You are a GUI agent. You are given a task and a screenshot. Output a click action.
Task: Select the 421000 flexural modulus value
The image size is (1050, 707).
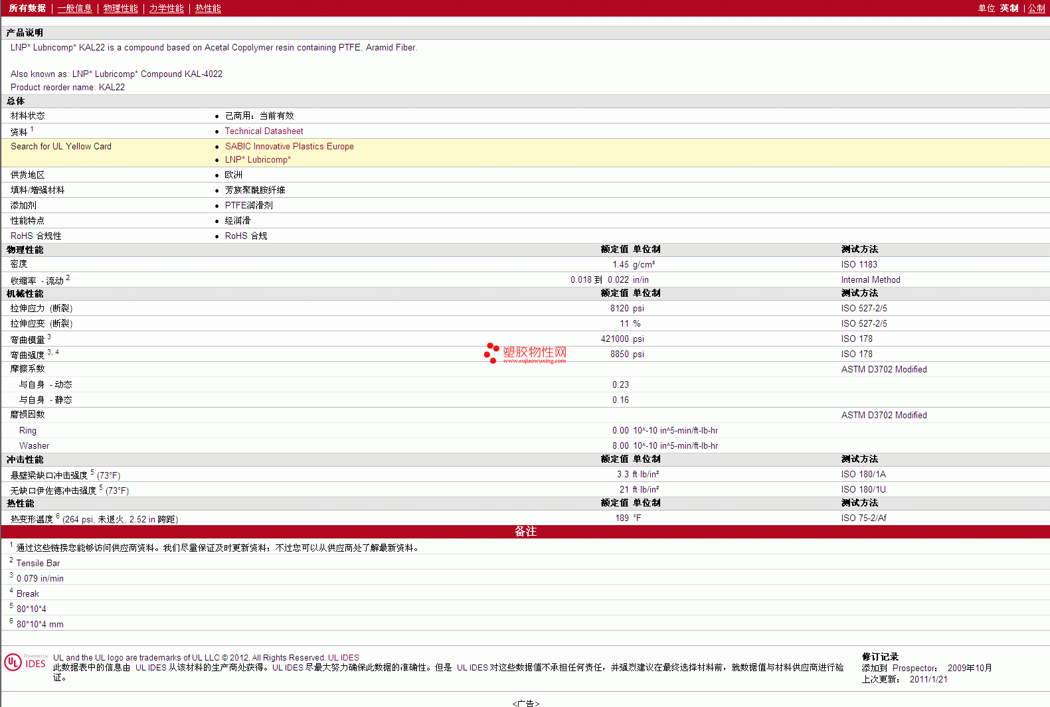coord(614,339)
